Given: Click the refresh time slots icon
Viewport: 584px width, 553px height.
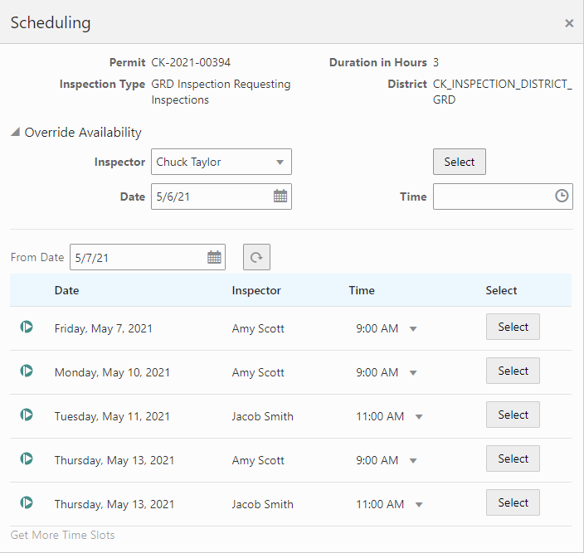Looking at the screenshot, I should (256, 257).
